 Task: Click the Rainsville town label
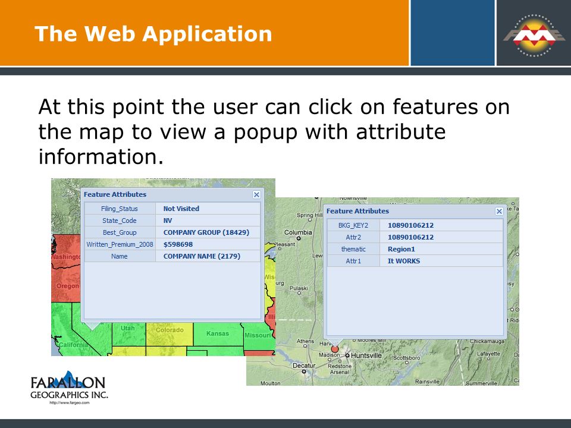427,382
